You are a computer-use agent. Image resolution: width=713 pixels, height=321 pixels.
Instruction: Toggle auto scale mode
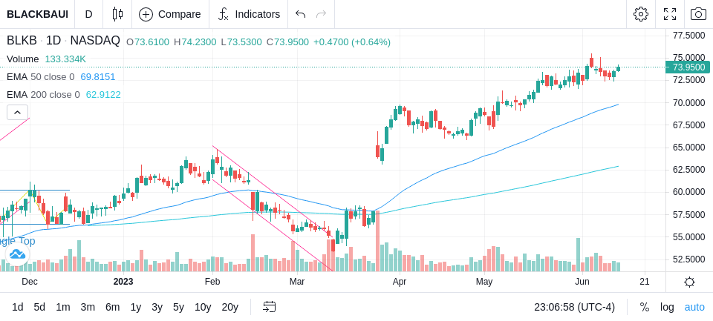coord(694,308)
